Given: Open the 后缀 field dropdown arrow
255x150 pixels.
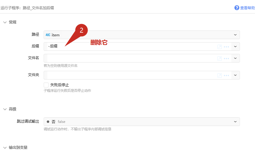Looking at the screenshot, I should [x=235, y=47].
